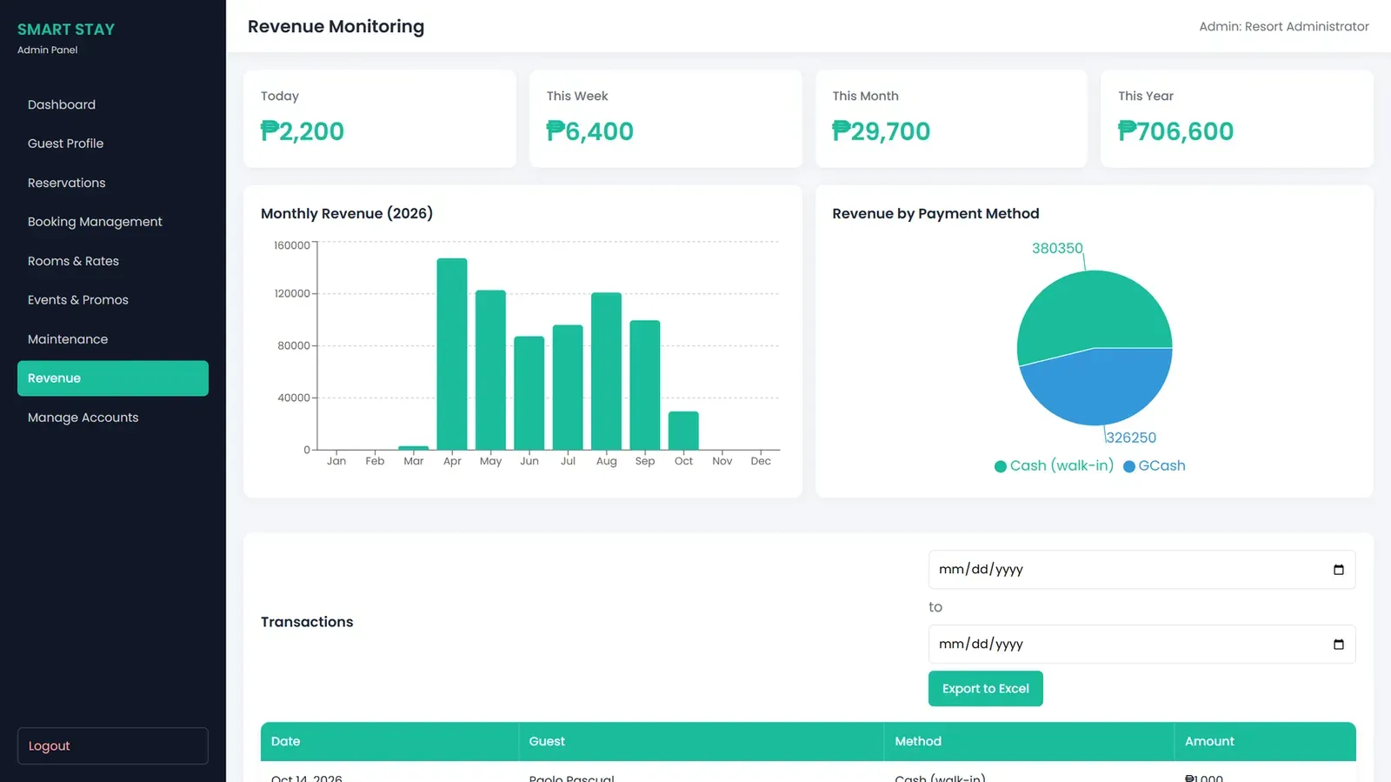Select the September revenue bar
This screenshot has height=782, width=1391.
(645, 385)
